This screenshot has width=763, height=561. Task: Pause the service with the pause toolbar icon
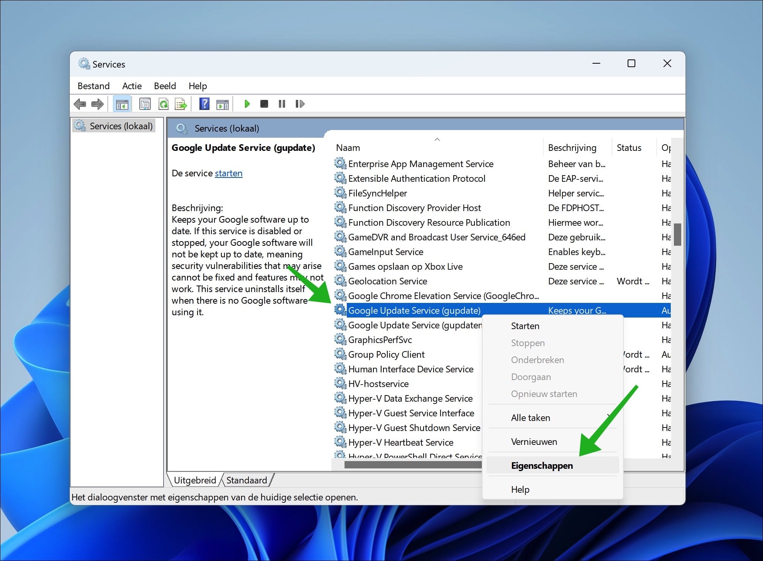(281, 103)
